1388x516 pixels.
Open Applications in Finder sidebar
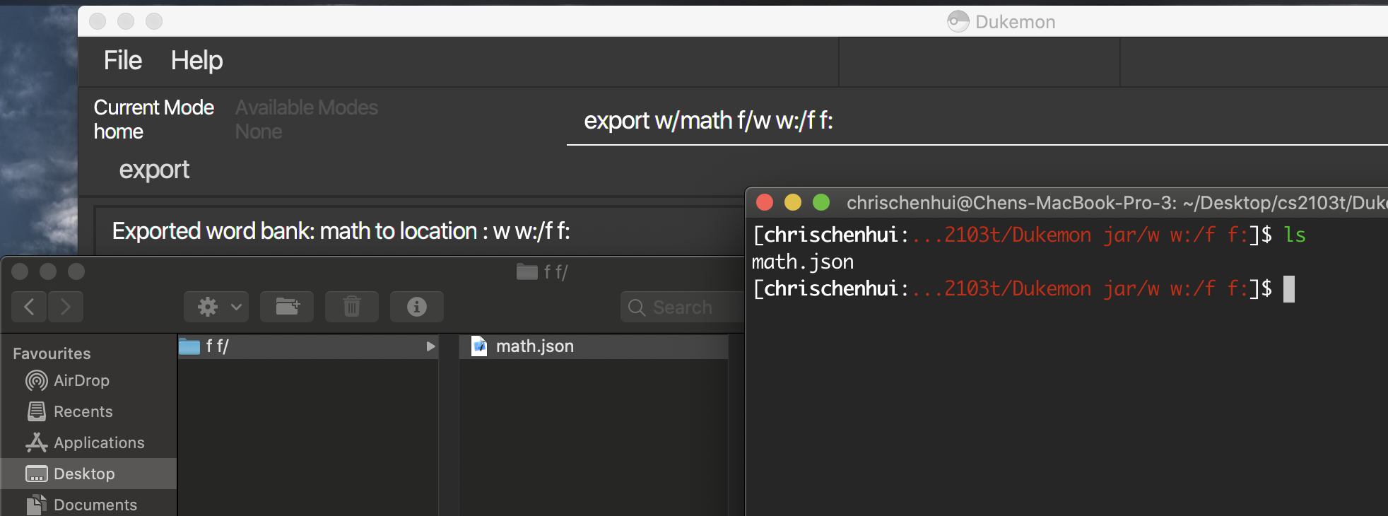pos(85,442)
